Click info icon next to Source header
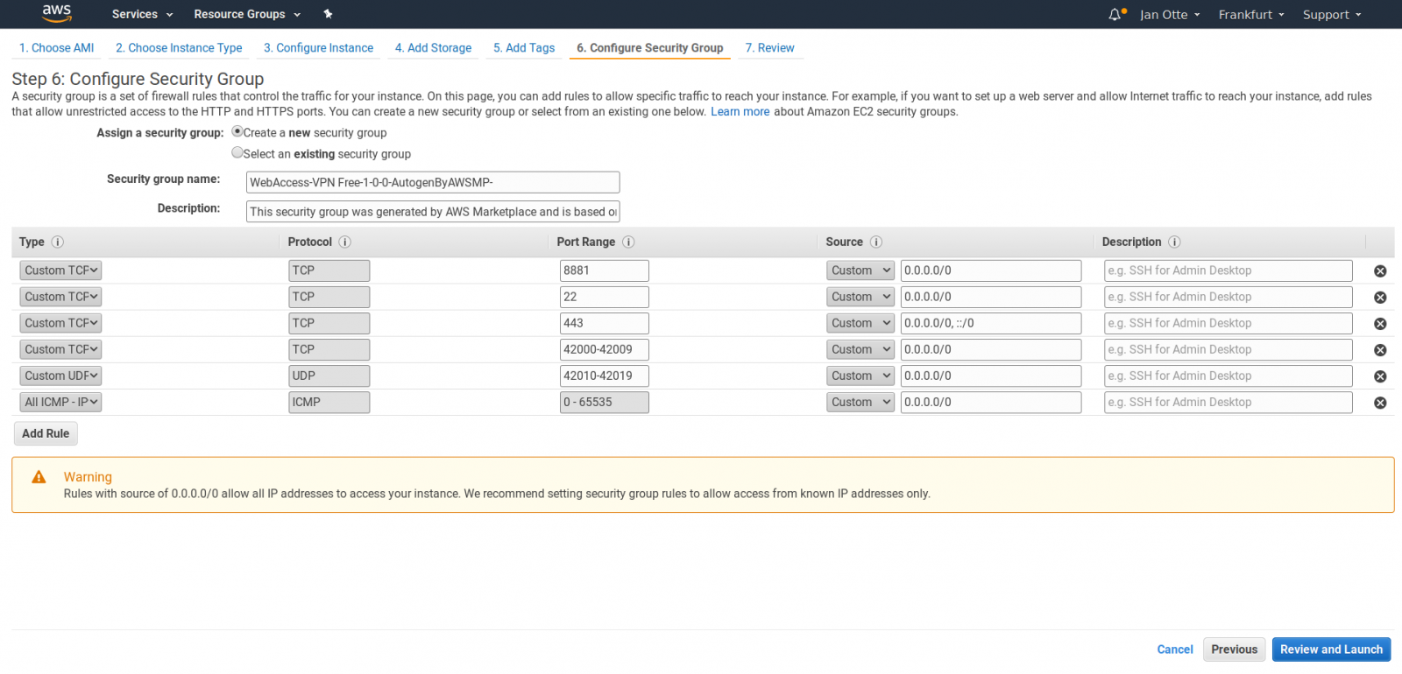Viewport: 1402px width, 674px height. 875,242
